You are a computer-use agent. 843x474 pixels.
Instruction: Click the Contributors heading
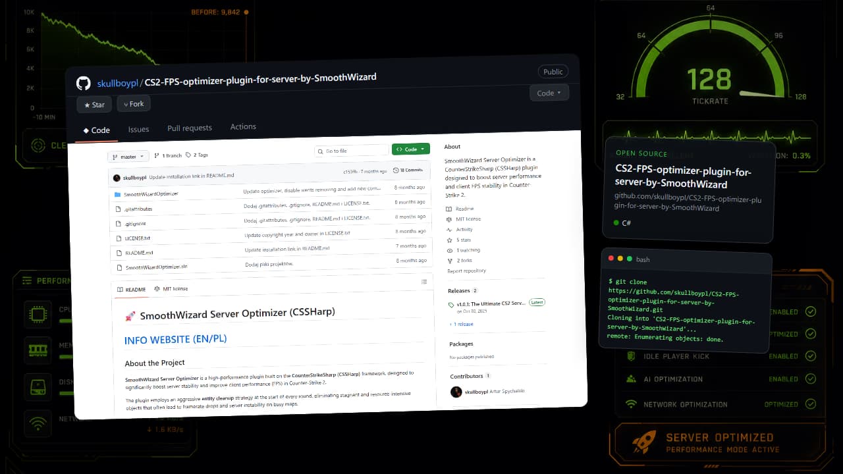click(x=466, y=376)
